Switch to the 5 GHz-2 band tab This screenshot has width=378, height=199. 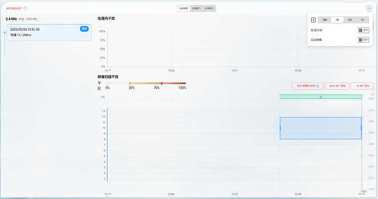click(x=209, y=8)
